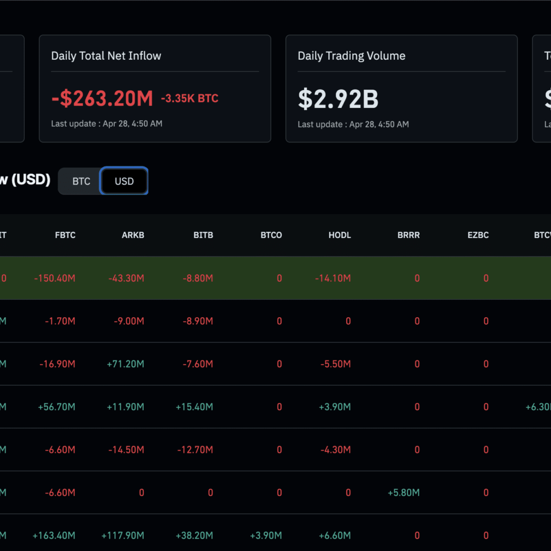551x551 pixels.
Task: Click the ARKB column header
Action: (133, 235)
